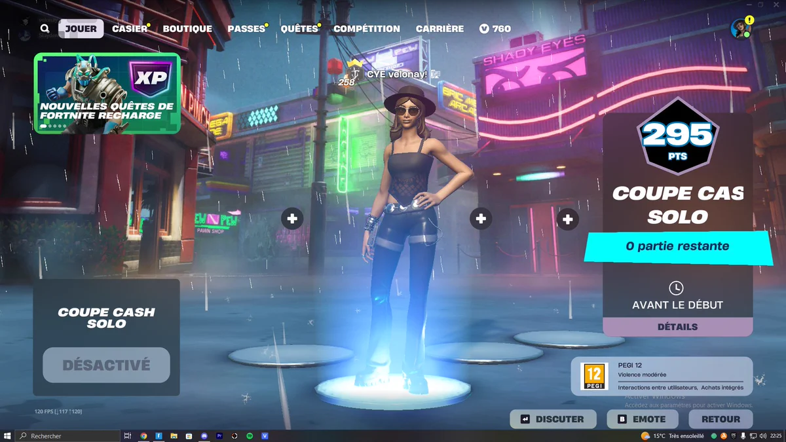Click the EMOTE button
Screen dimensions: 786x442
(642, 419)
